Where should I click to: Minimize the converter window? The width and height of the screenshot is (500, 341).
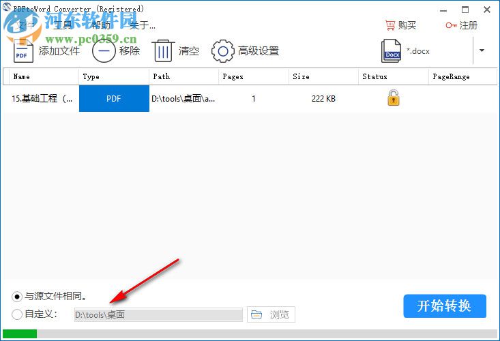tap(443, 10)
